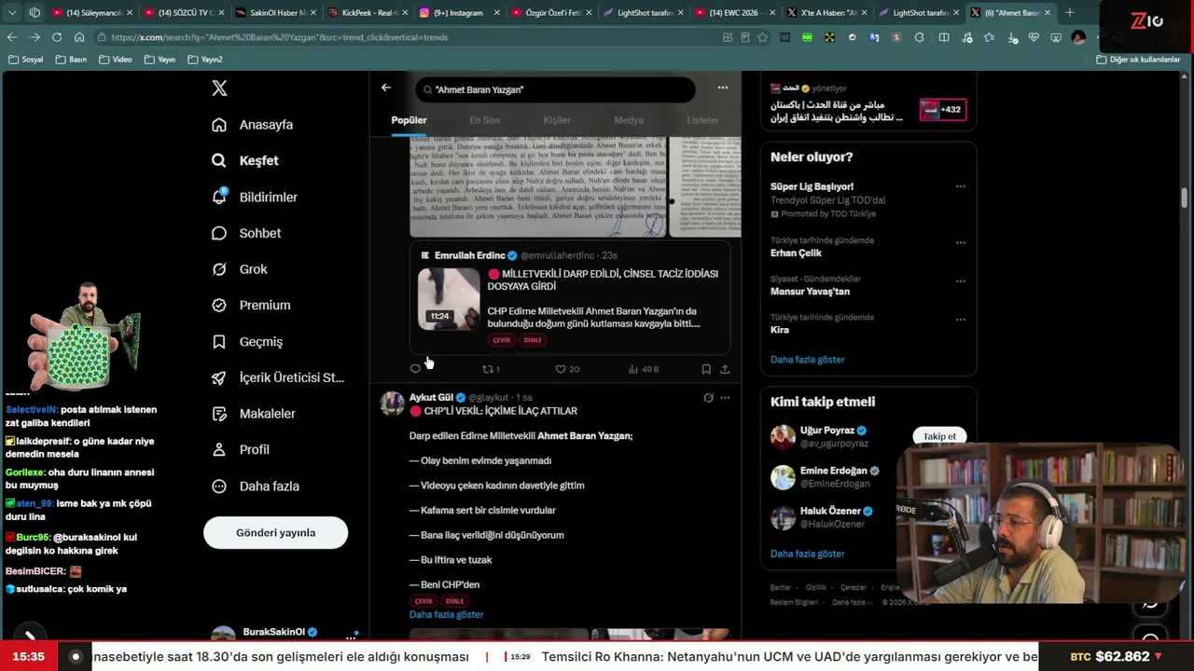Screen dimensions: 1194x671
Task: Open Grok from the sidebar
Action: [240, 269]
